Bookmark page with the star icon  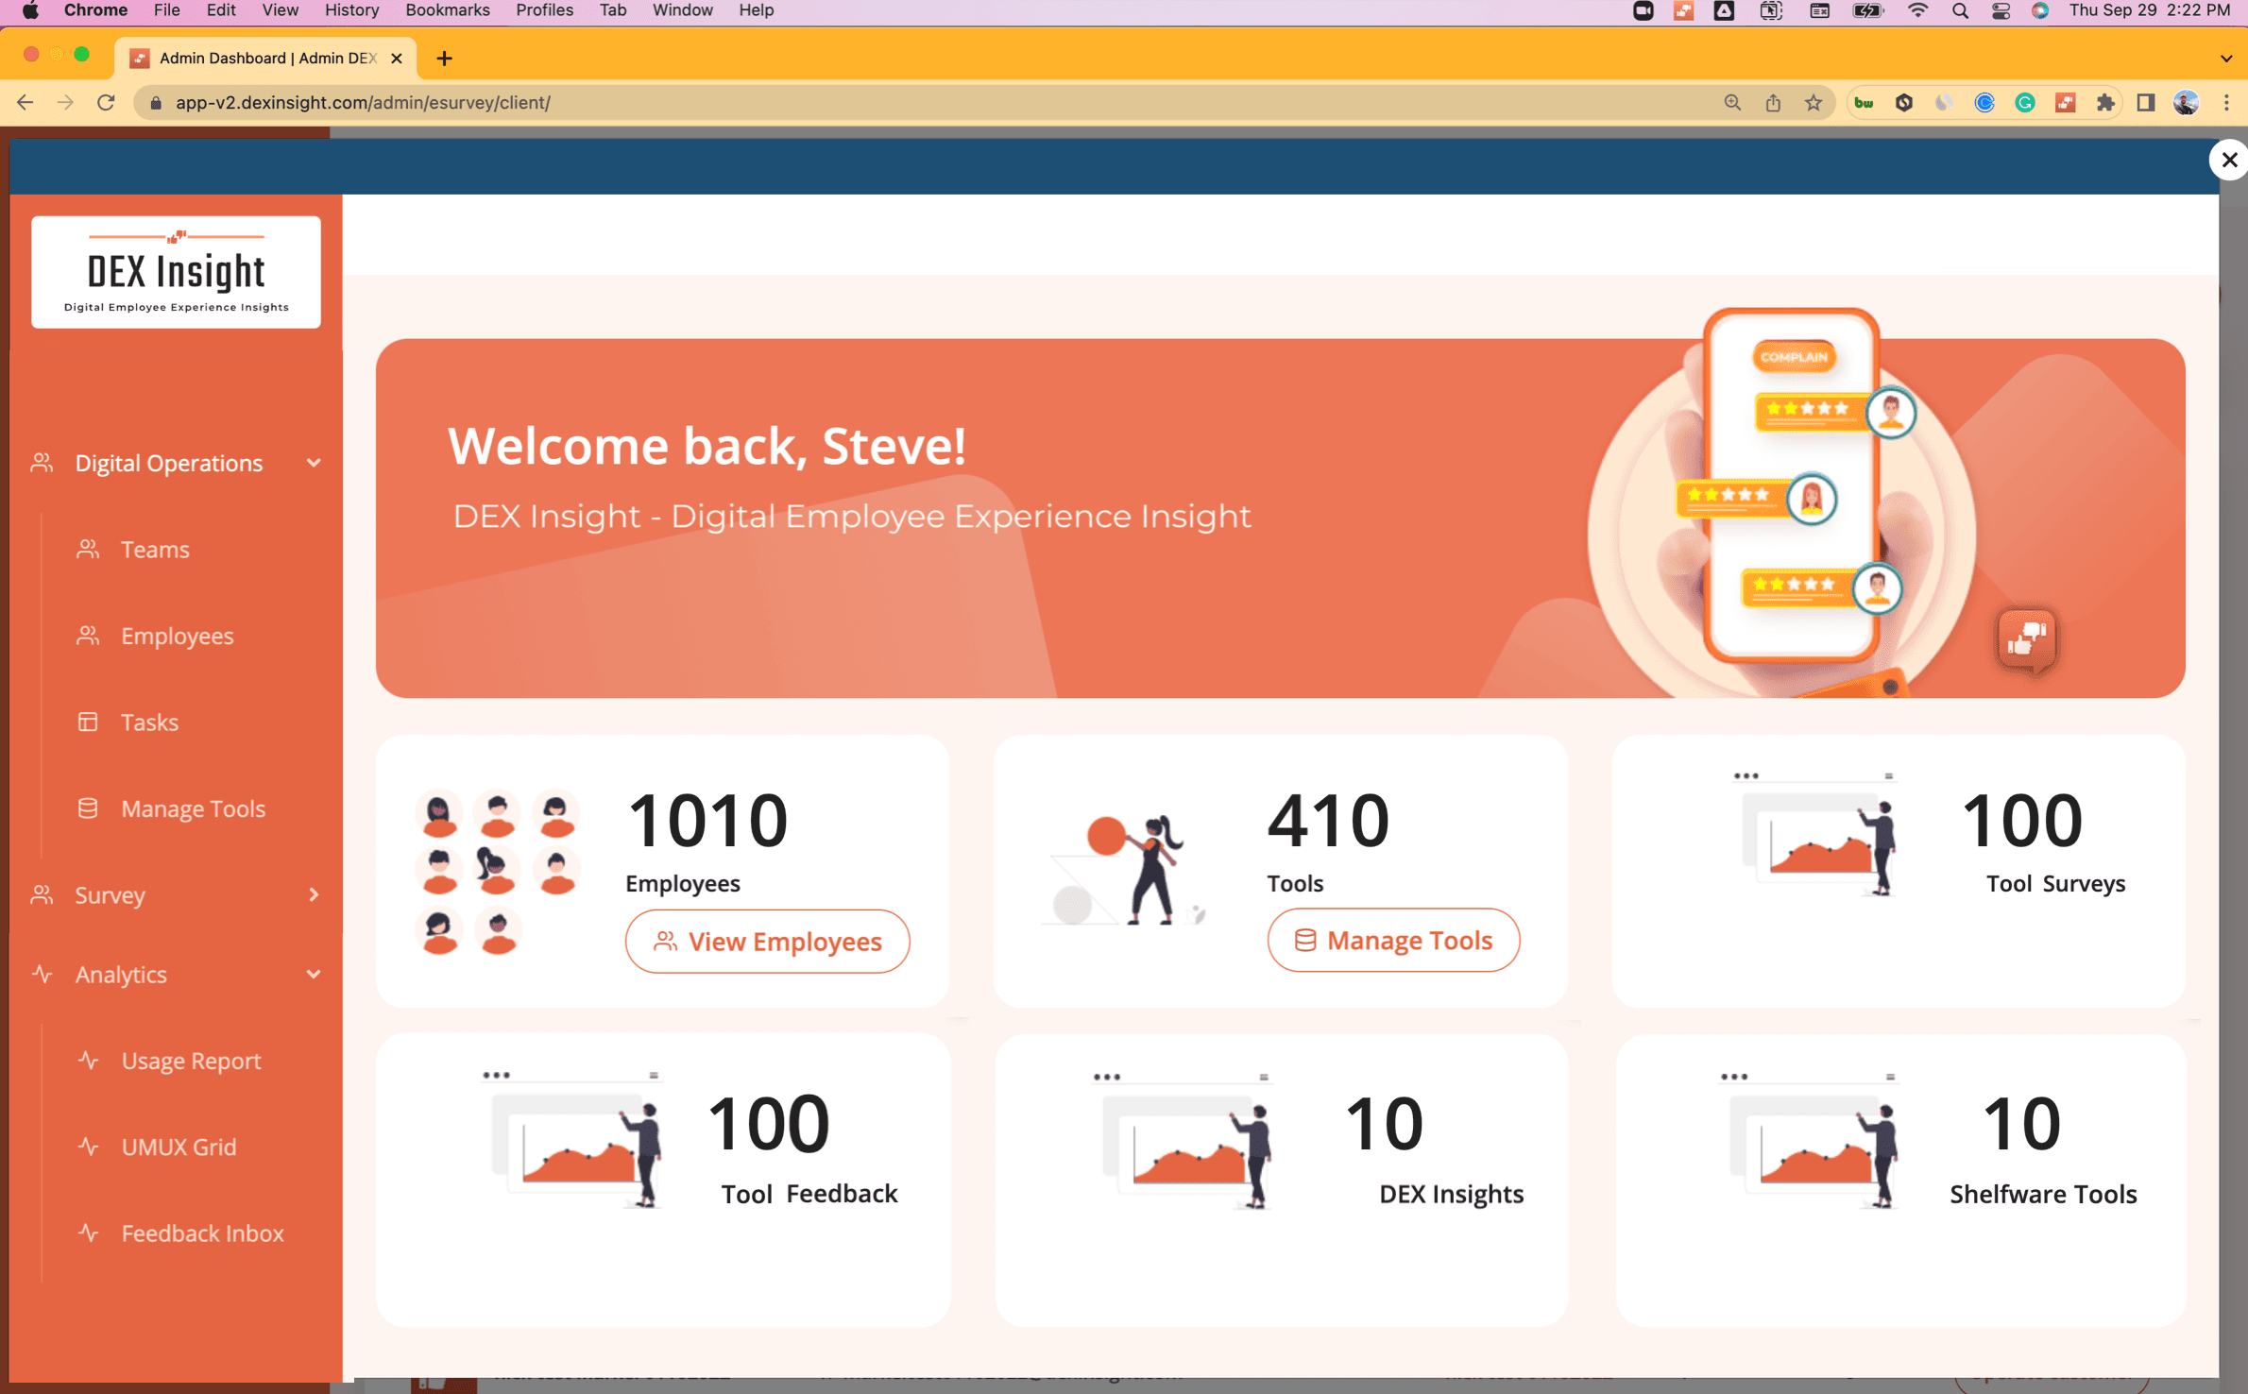(1814, 102)
